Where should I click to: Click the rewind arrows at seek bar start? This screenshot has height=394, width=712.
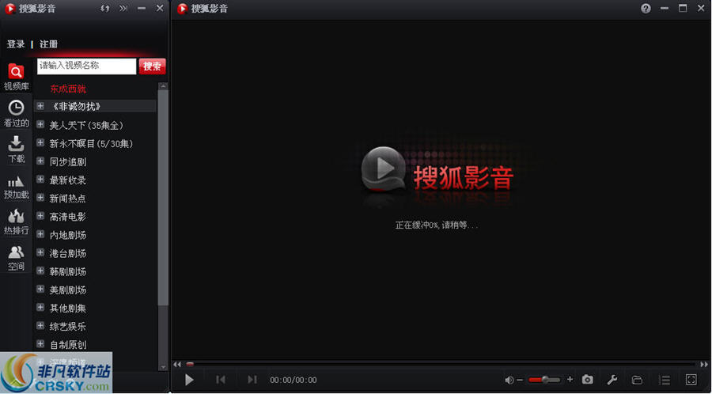177,364
